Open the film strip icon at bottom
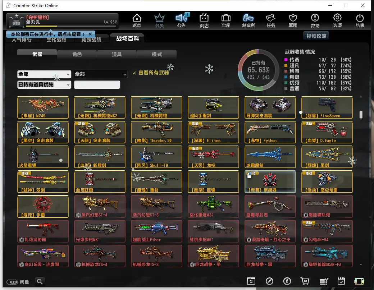Viewport: 374px width, 290px height. point(359,281)
